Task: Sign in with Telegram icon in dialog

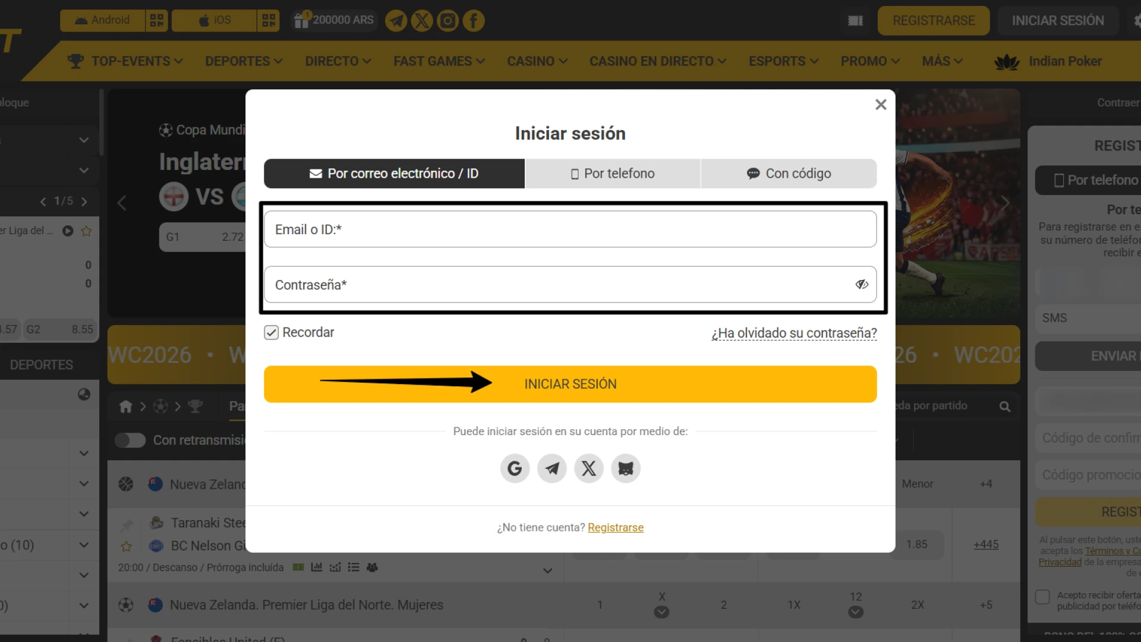Action: [x=552, y=468]
